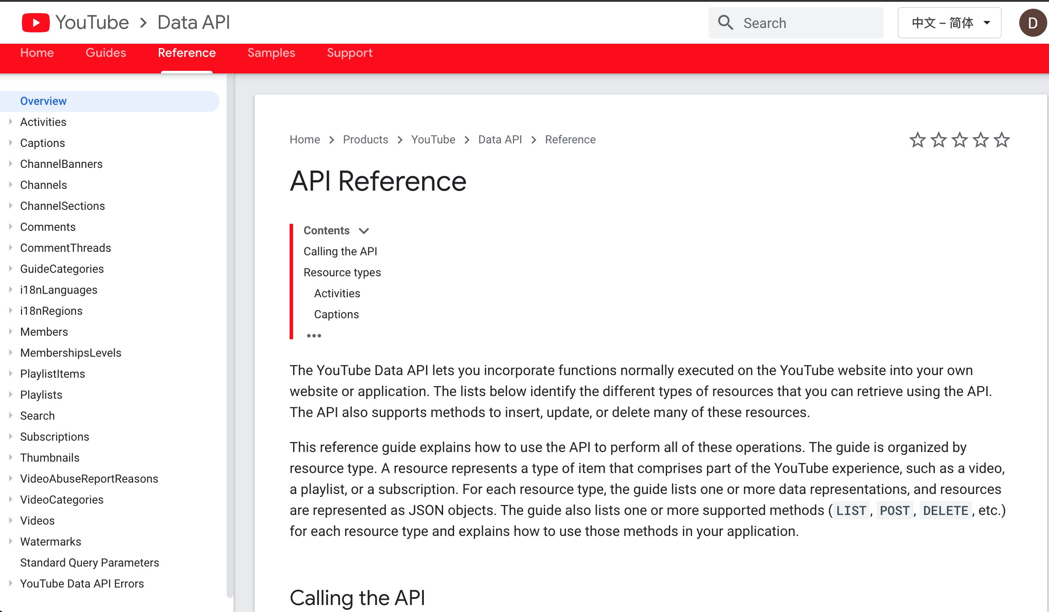
Task: Open Search in the sidebar list
Action: (x=37, y=416)
